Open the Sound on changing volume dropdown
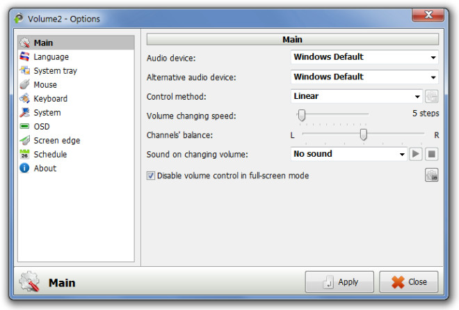Image resolution: width=459 pixels, height=310 pixels. point(348,154)
